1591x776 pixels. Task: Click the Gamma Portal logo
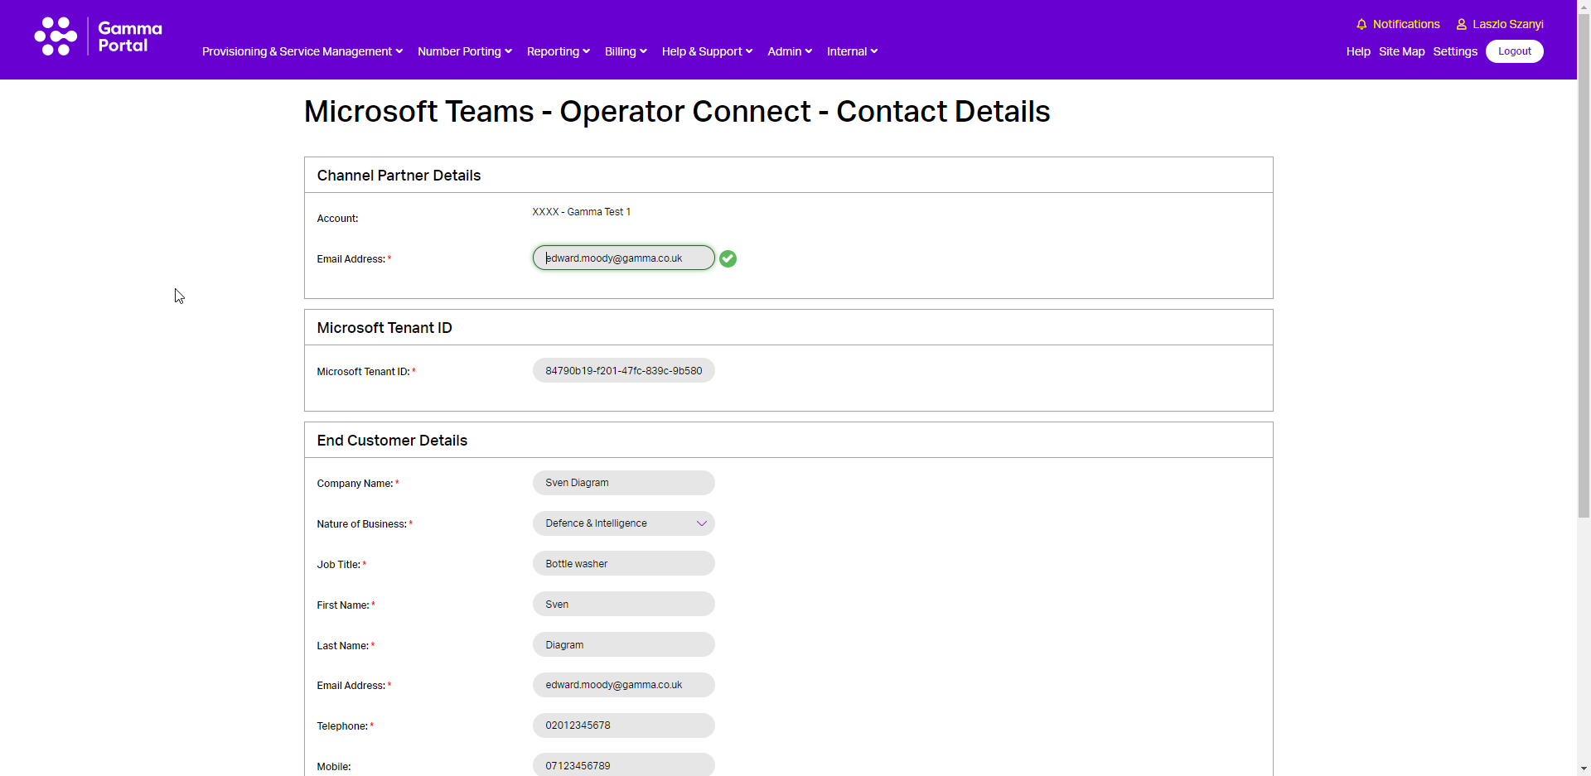(98, 36)
